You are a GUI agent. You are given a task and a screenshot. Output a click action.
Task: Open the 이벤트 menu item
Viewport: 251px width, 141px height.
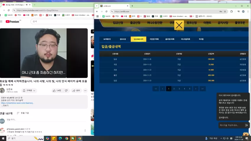tap(207, 23)
